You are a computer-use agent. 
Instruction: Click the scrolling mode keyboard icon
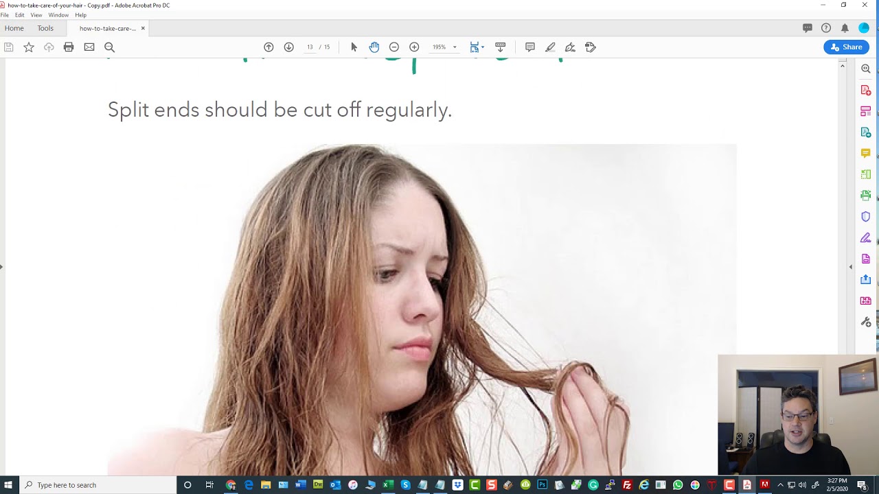[501, 47]
